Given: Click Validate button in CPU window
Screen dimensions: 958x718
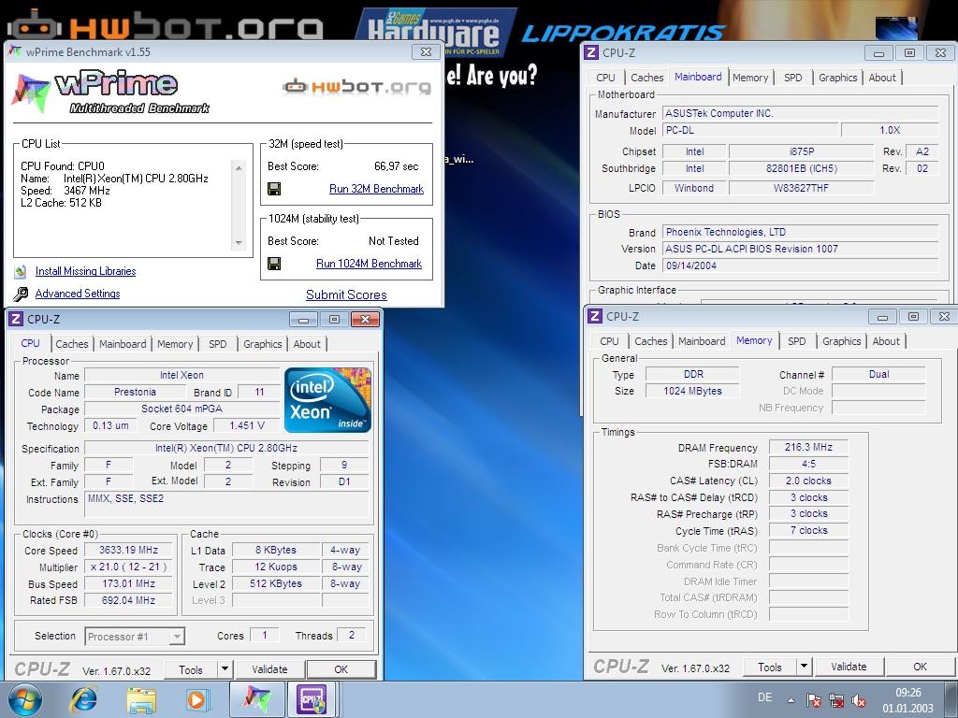Looking at the screenshot, I should coord(269,669).
